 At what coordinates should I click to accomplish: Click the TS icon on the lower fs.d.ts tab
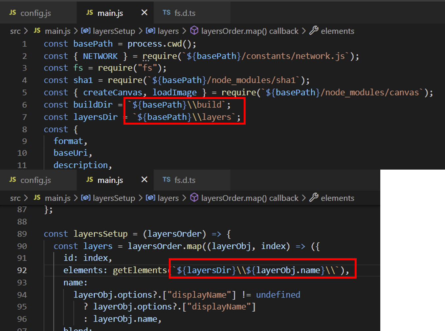point(167,180)
